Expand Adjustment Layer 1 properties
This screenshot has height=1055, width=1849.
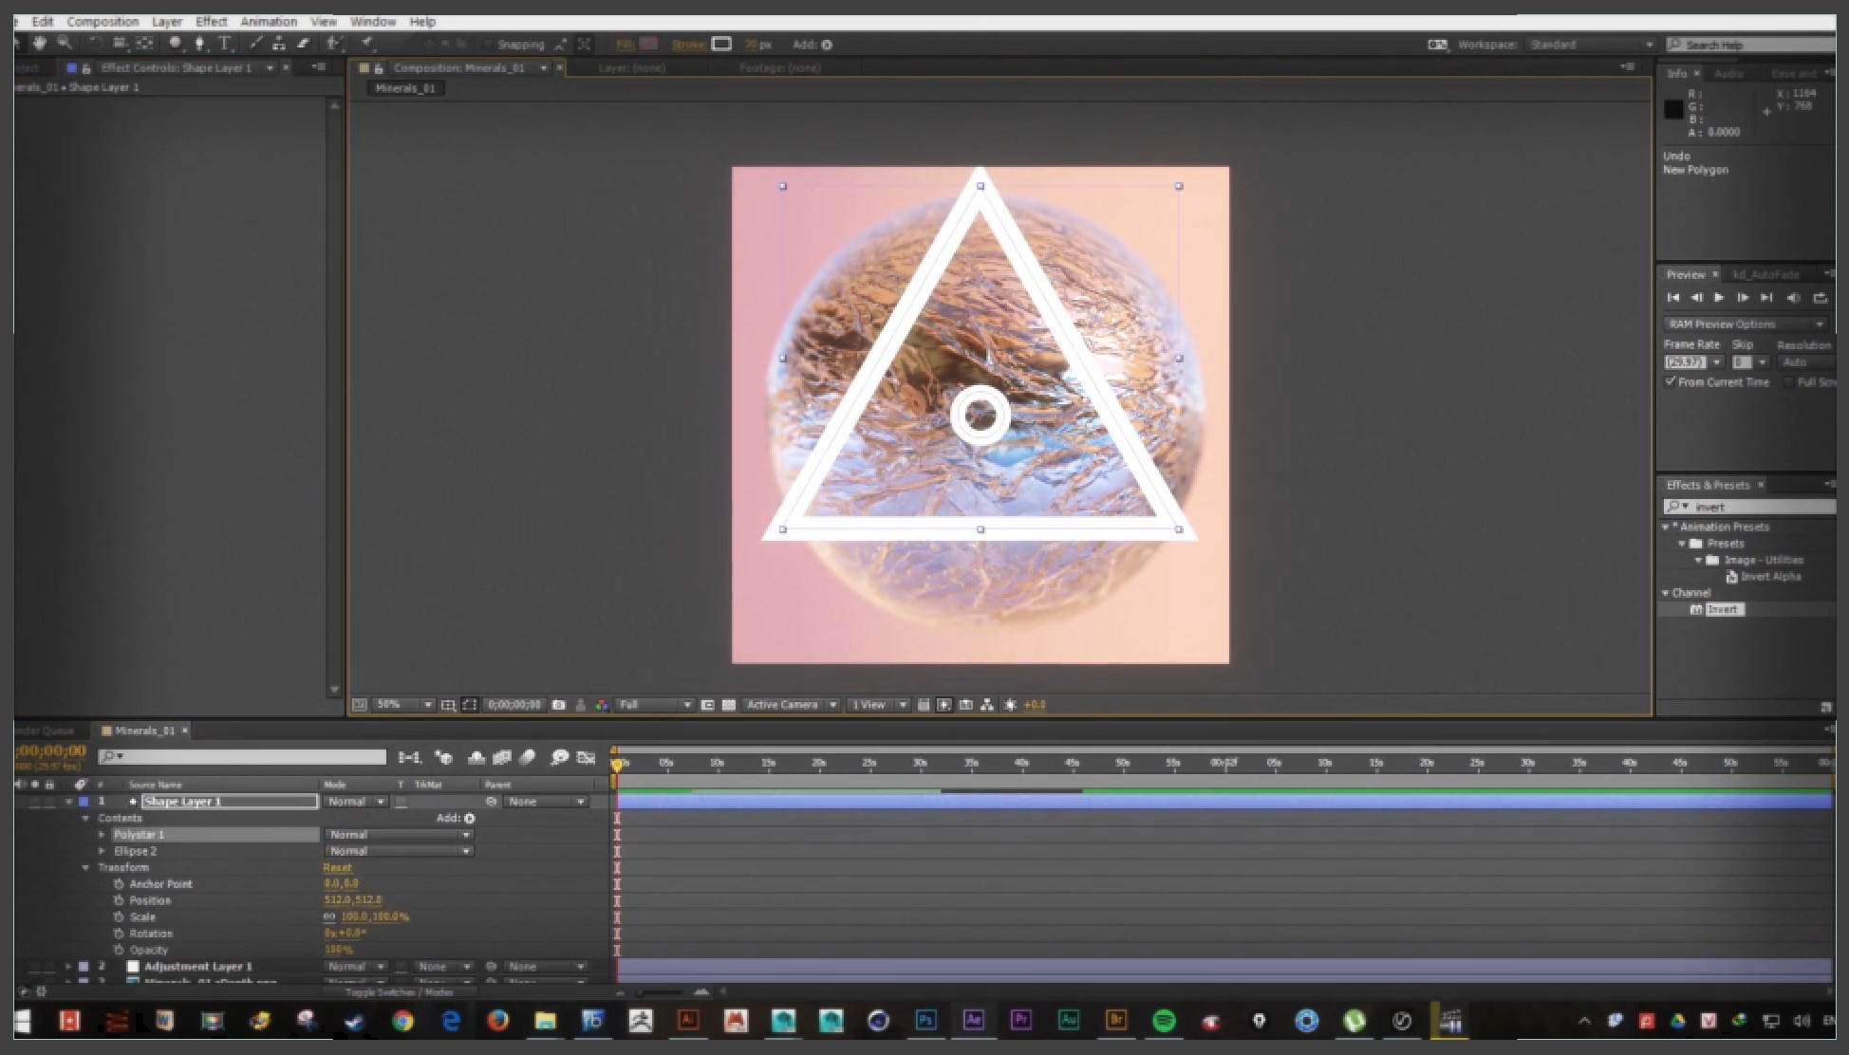[x=68, y=967]
